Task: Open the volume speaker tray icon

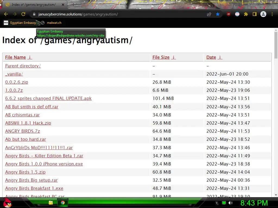Action: (230, 203)
